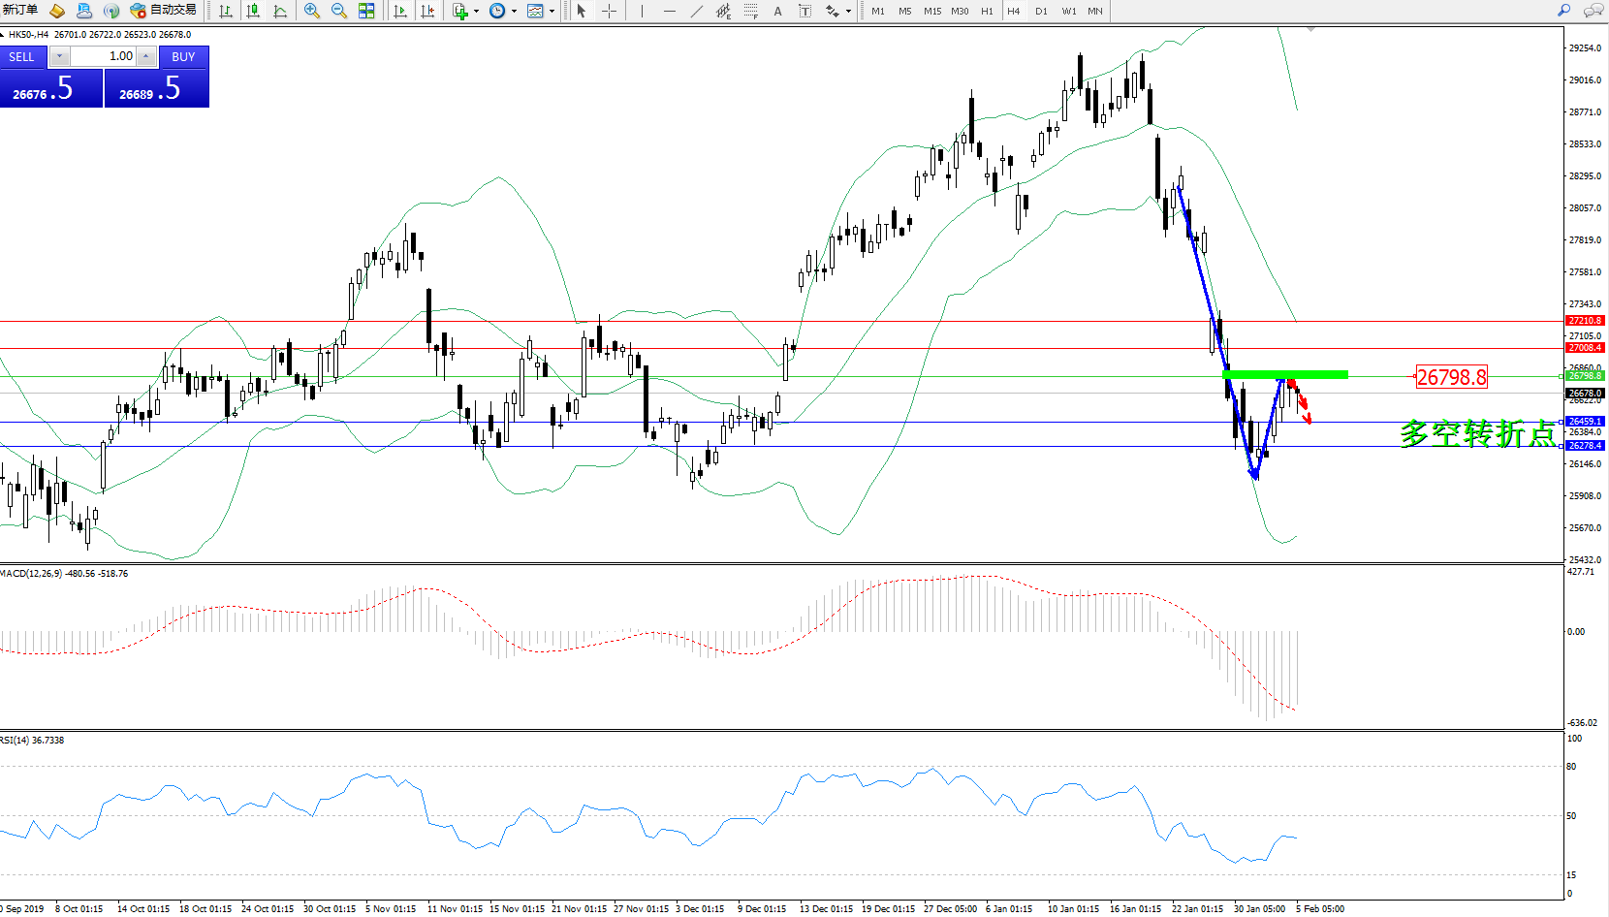Viewport: 1609px width, 917px height.
Task: Open the indicators list dropdown arrow
Action: click(476, 12)
